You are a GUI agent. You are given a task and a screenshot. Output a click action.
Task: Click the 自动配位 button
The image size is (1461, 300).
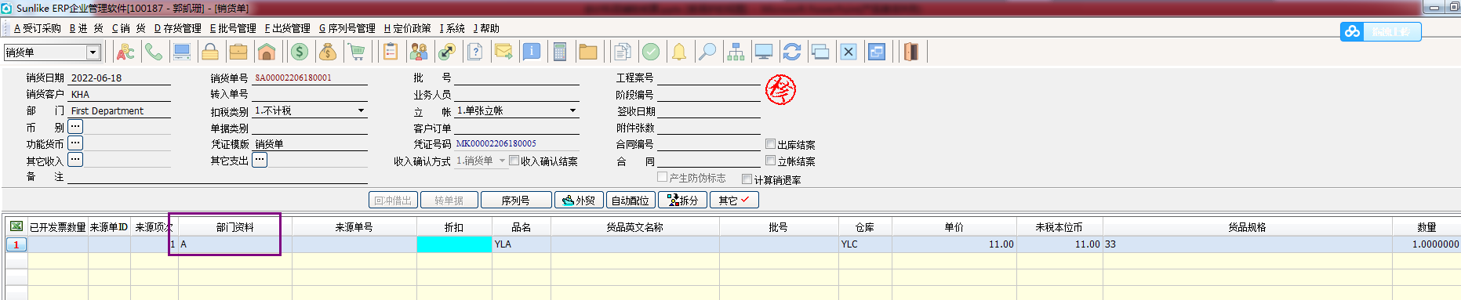[x=631, y=200]
